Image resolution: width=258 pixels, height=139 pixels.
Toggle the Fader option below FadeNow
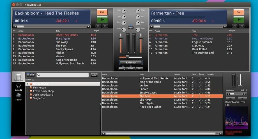pyautogui.click(x=130, y=68)
